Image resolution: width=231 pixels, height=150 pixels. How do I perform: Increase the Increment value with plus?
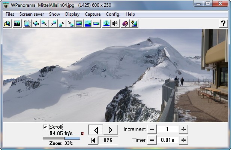pyautogui.click(x=183, y=129)
